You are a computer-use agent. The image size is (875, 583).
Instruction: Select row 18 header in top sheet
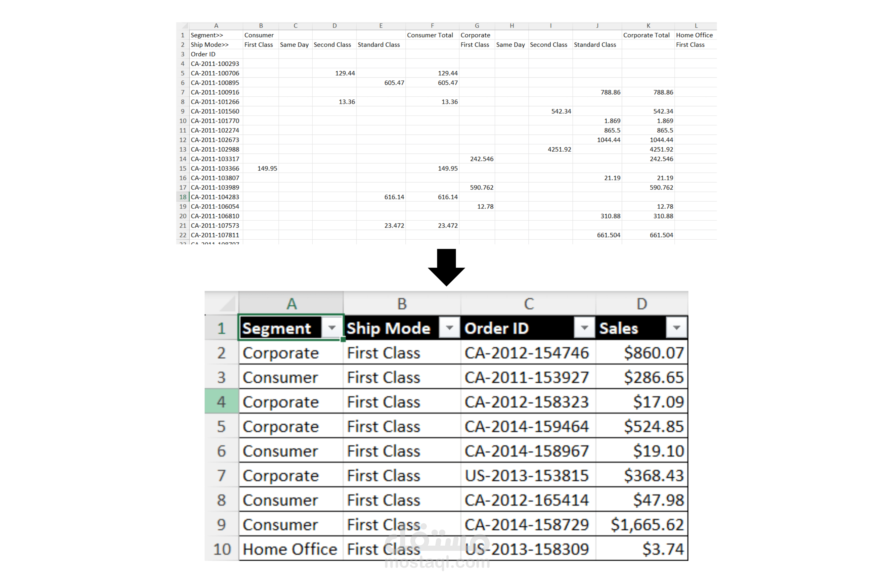click(x=183, y=197)
